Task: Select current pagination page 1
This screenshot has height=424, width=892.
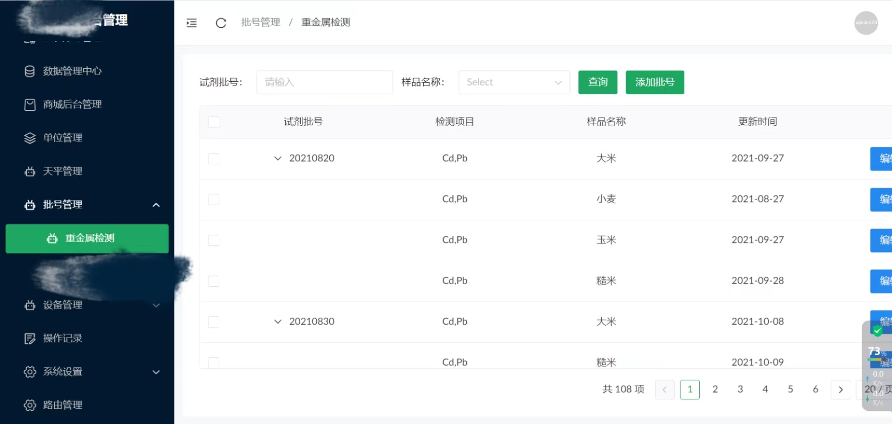Action: [690, 389]
